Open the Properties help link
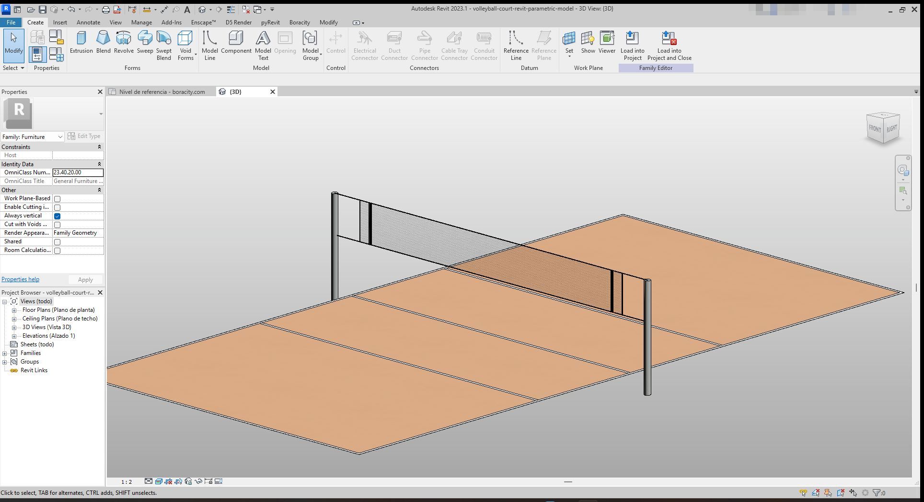The image size is (924, 502). 20,279
